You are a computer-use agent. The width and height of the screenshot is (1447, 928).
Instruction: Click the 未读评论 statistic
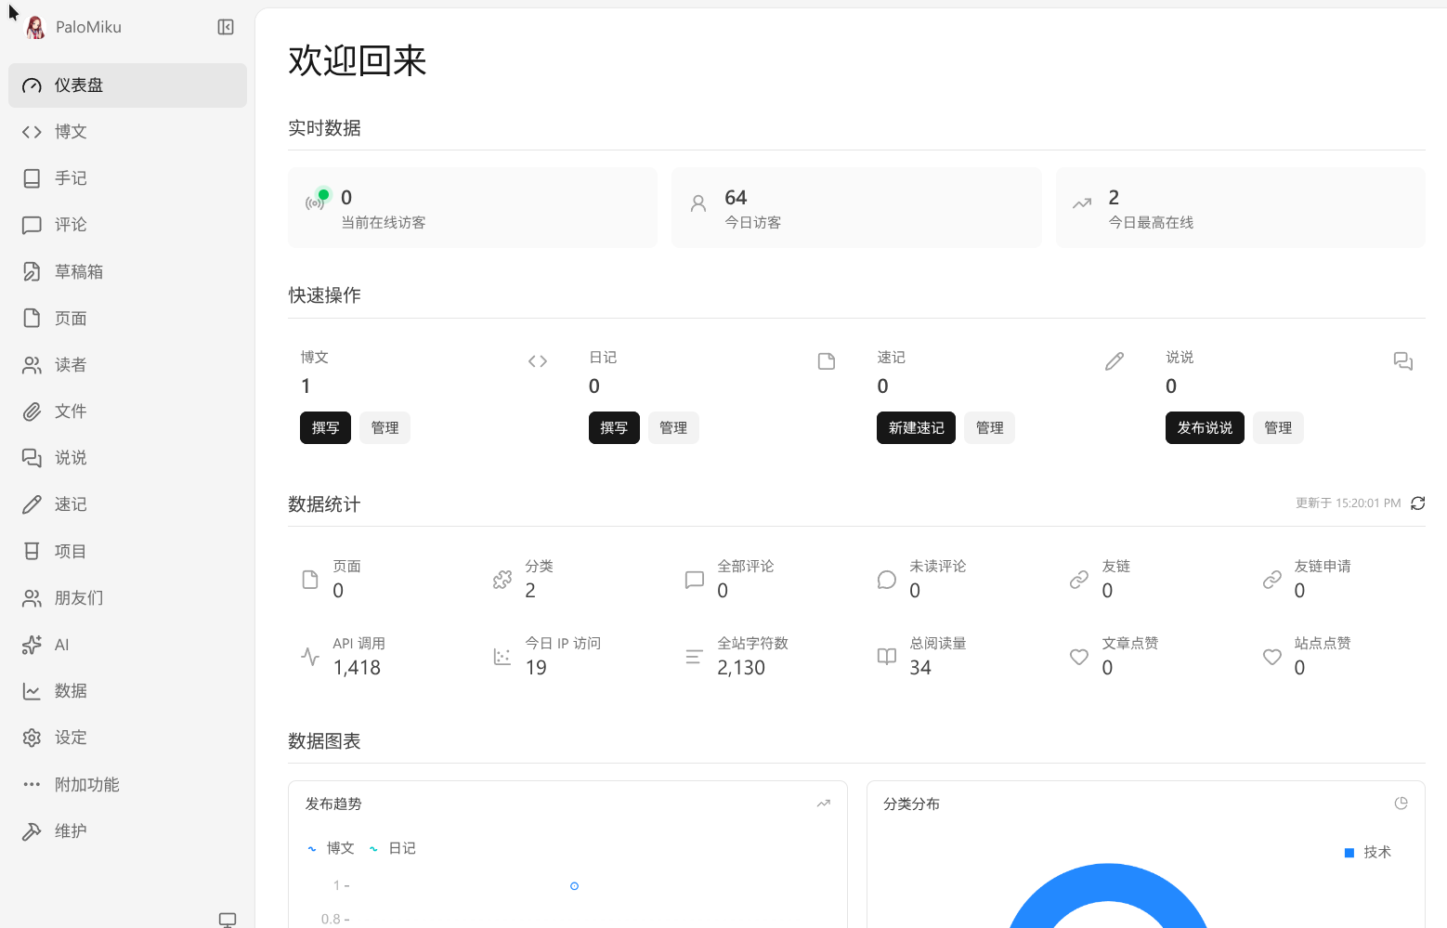click(921, 580)
